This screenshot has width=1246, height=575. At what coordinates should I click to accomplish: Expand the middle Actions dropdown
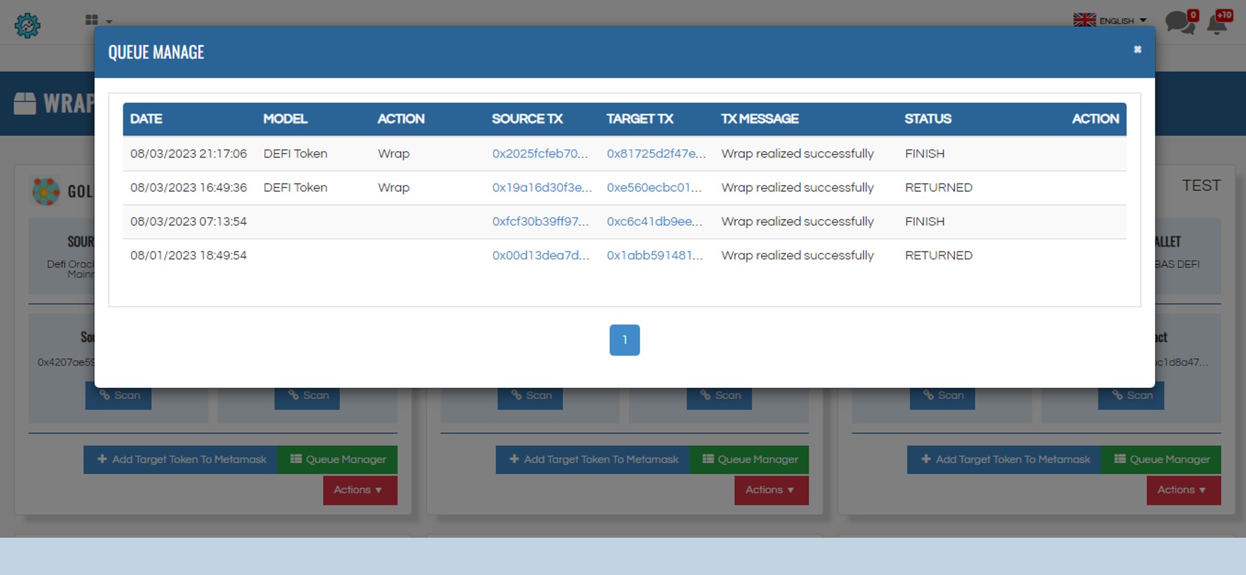coord(771,490)
